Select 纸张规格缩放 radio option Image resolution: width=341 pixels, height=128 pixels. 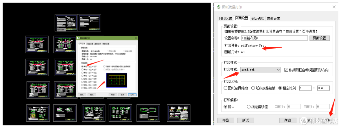pyautogui.click(x=253, y=88)
